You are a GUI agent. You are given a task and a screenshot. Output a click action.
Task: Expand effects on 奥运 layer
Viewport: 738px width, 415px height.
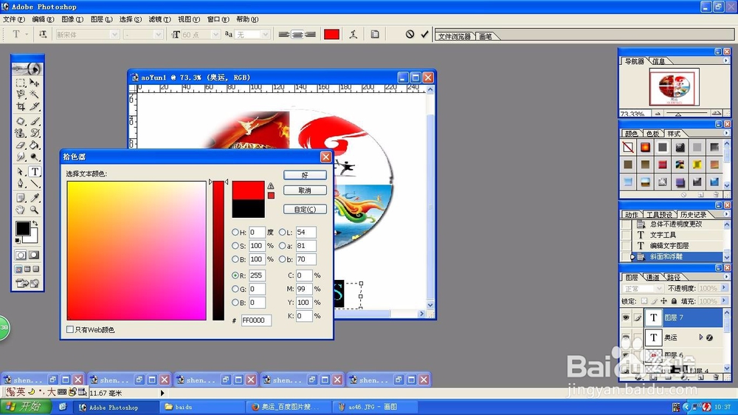coord(701,337)
